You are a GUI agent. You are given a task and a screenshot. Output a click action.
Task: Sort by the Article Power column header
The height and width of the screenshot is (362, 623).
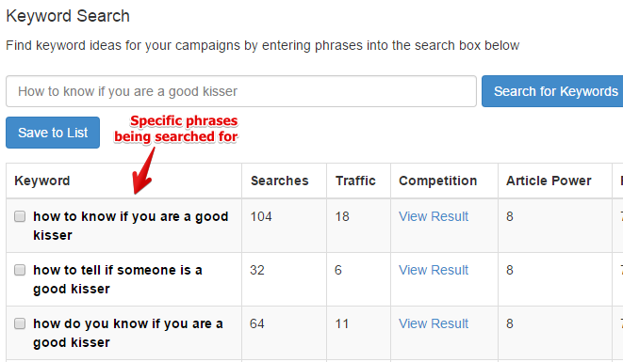(x=549, y=181)
